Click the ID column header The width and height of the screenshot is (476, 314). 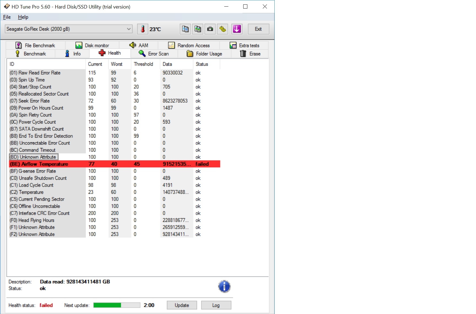(x=46, y=64)
